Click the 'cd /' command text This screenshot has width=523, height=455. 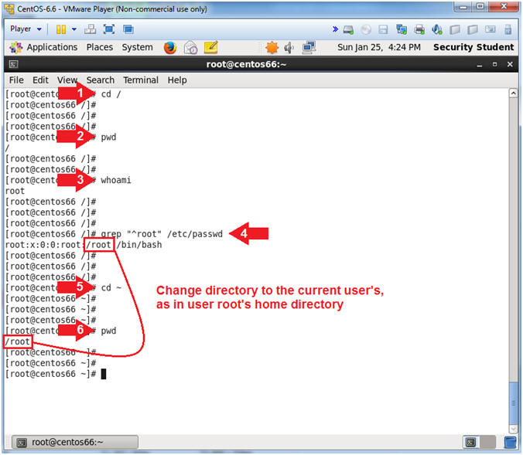click(x=111, y=94)
